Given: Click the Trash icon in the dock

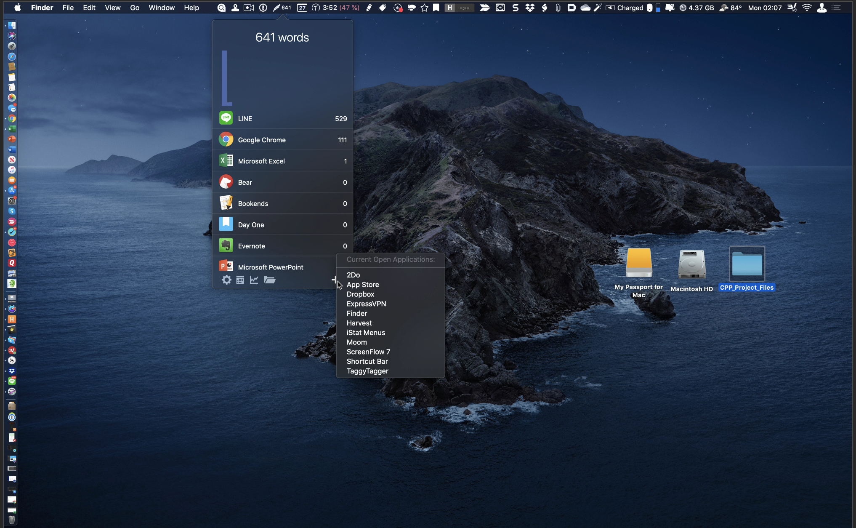Looking at the screenshot, I should [12, 519].
